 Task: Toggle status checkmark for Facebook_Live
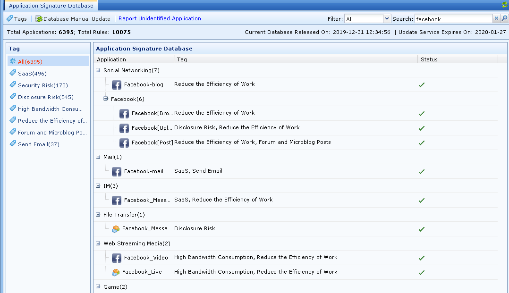(x=421, y=273)
